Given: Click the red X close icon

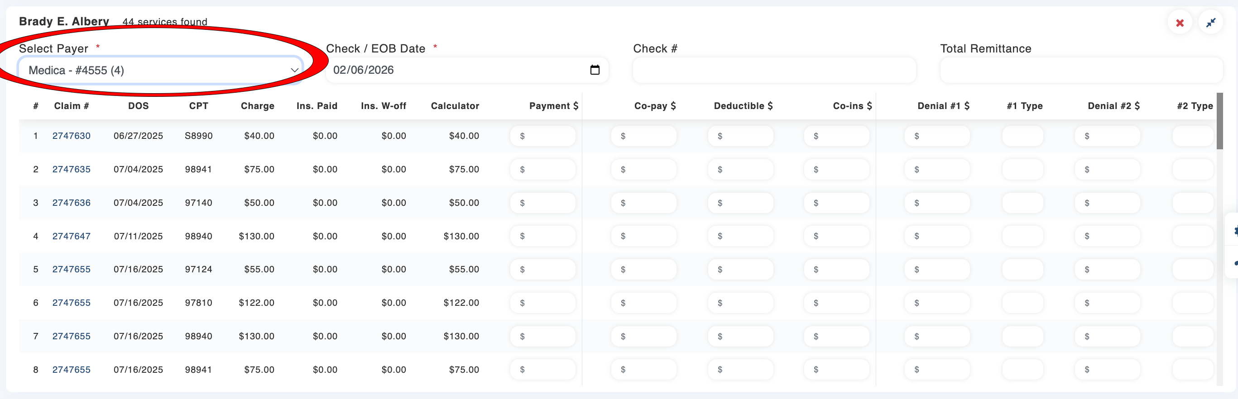Looking at the screenshot, I should click(x=1180, y=23).
